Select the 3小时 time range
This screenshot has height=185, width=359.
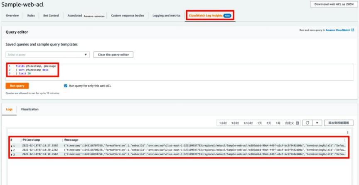[x=235, y=123]
